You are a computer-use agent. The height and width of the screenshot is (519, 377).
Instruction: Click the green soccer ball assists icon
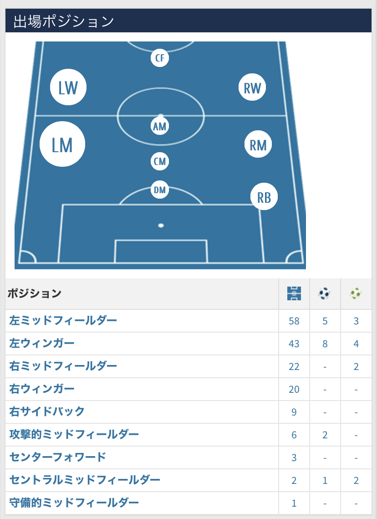(x=356, y=293)
